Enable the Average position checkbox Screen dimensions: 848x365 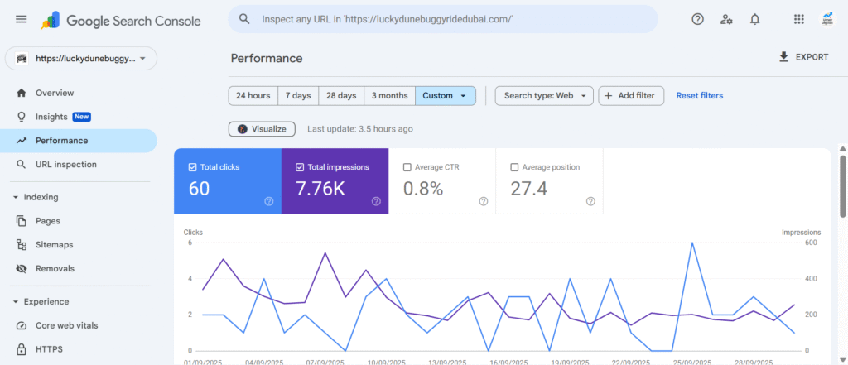tap(514, 167)
